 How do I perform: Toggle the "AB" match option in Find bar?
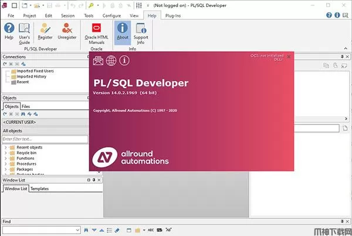pyautogui.click(x=168, y=230)
